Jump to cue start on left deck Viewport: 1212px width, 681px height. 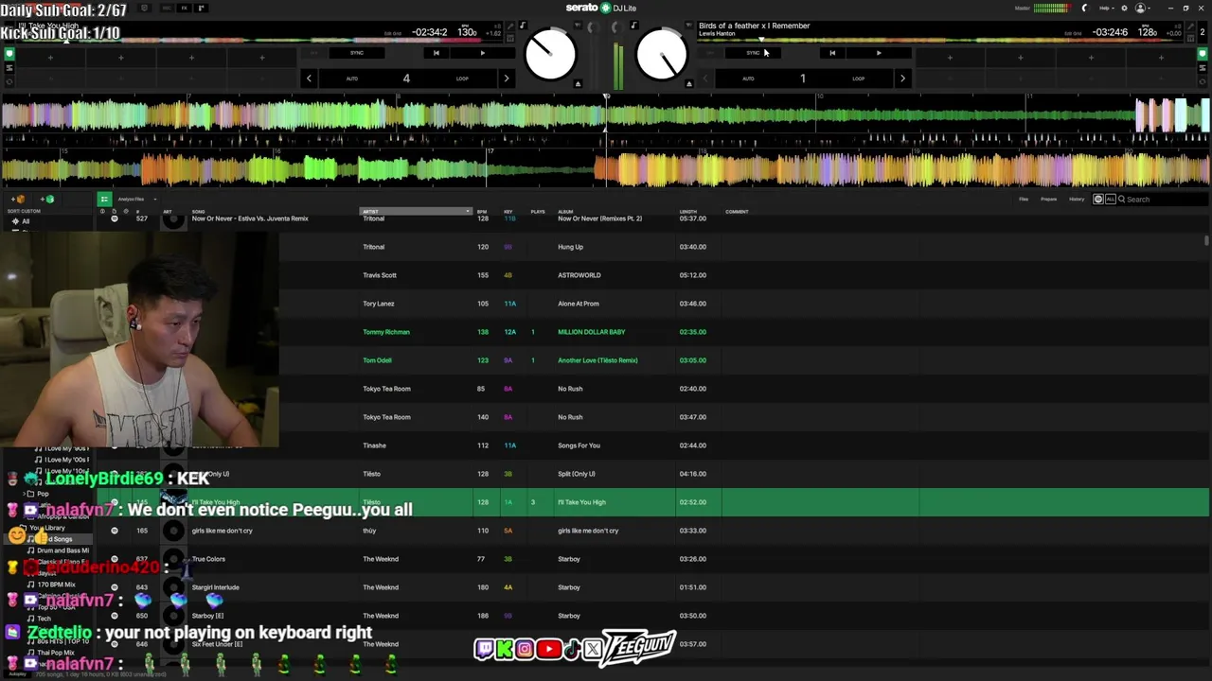coord(436,53)
